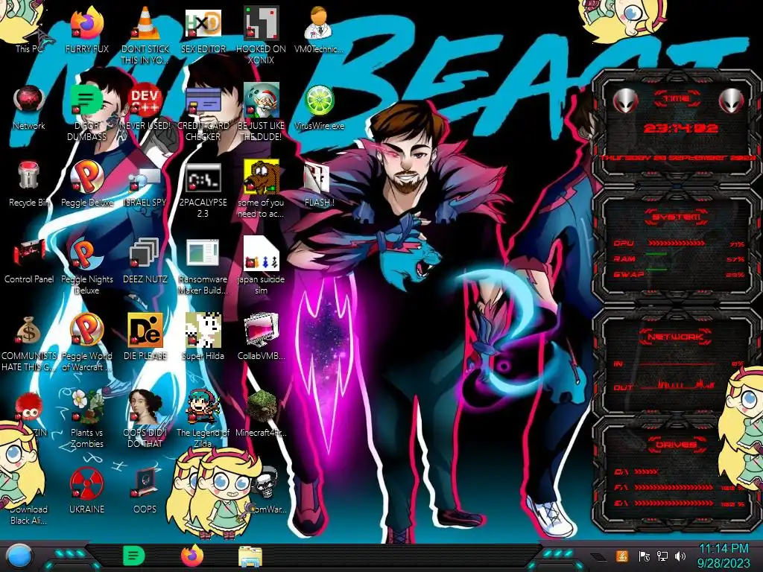Click the SWAP usage row
Image resolution: width=763 pixels, height=572 pixels.
[679, 274]
